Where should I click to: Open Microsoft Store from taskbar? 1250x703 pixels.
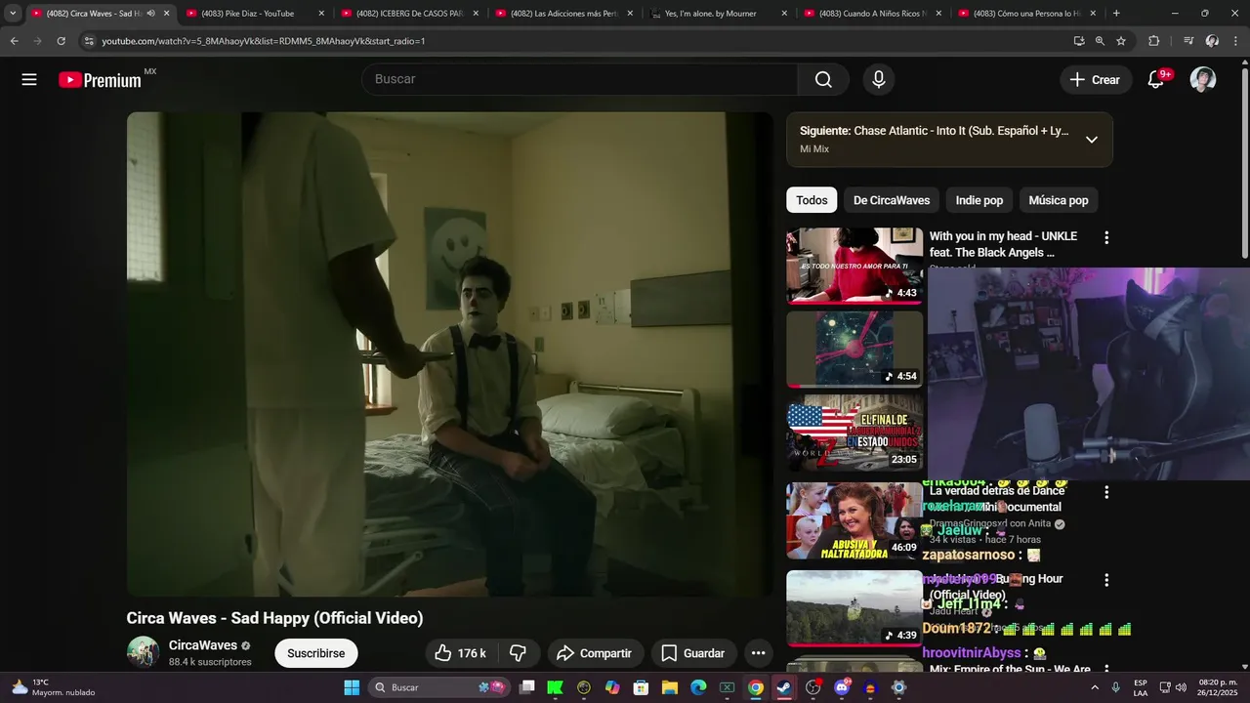click(x=641, y=687)
